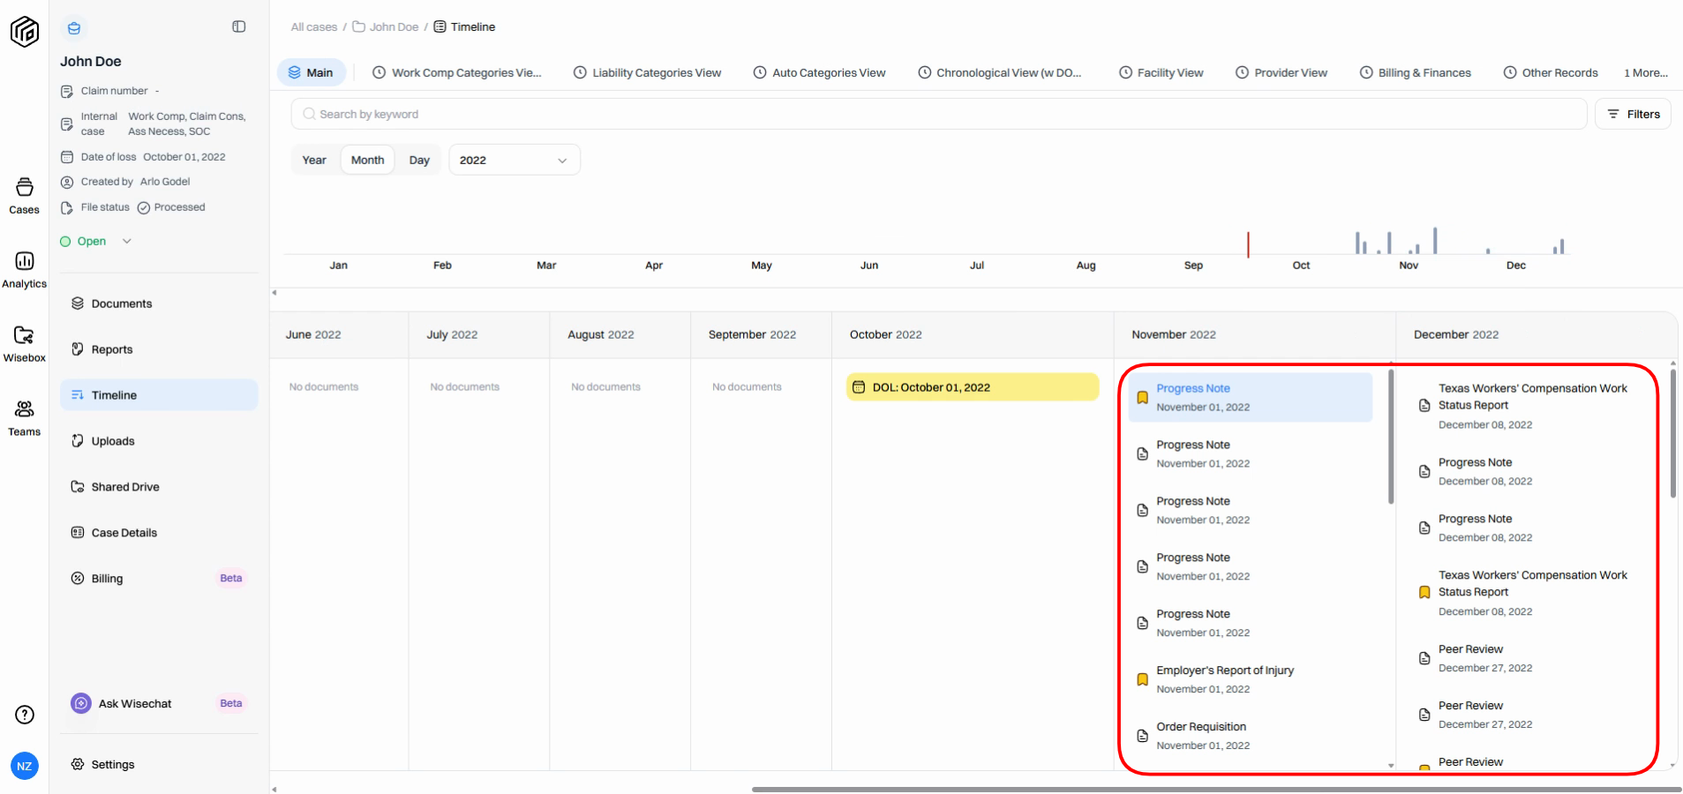
Task: Click scroll-down arrow in November column
Action: [x=1391, y=766]
